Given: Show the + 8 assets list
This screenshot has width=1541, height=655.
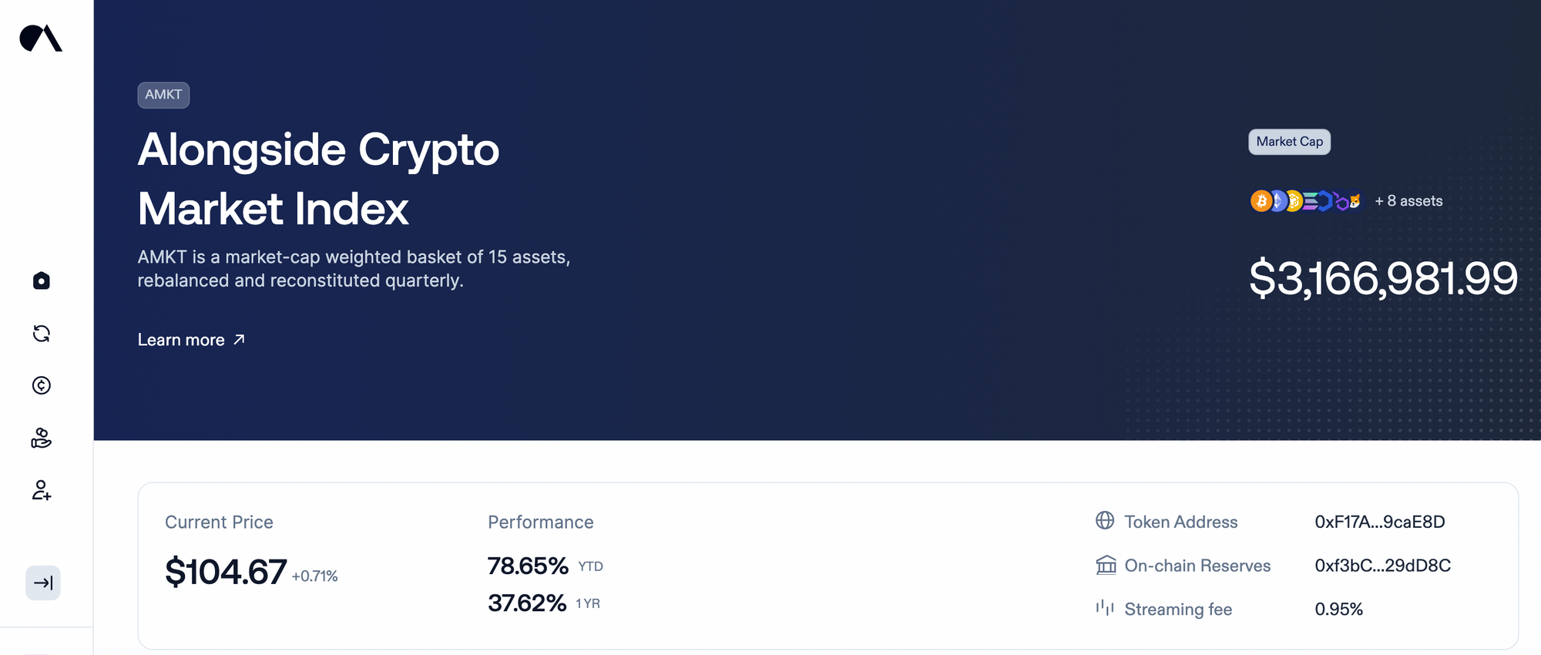Looking at the screenshot, I should 1408,201.
